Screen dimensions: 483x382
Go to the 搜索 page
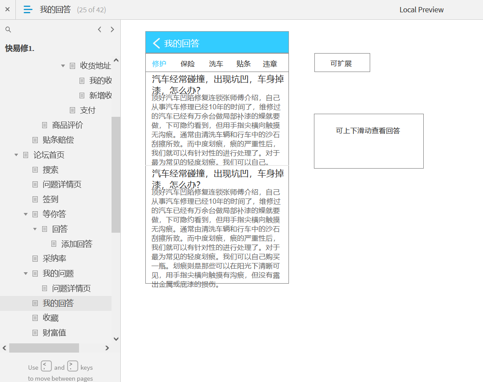(50, 170)
